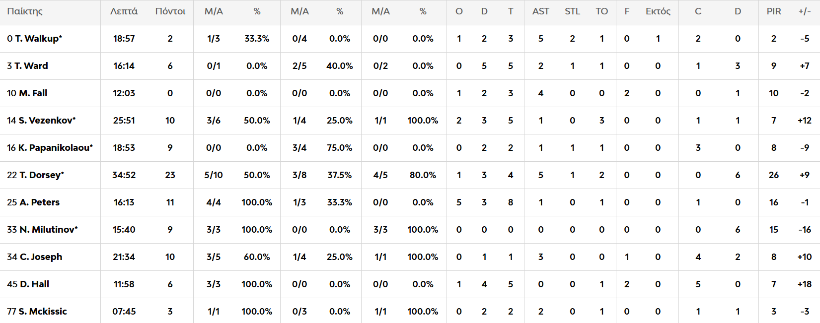
Task: Click the TO column header
Action: tap(601, 11)
